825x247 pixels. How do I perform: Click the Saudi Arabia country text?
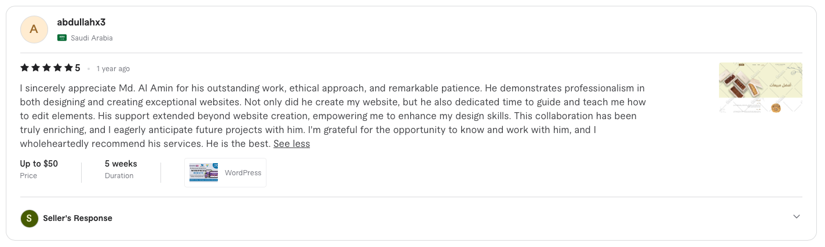92,38
